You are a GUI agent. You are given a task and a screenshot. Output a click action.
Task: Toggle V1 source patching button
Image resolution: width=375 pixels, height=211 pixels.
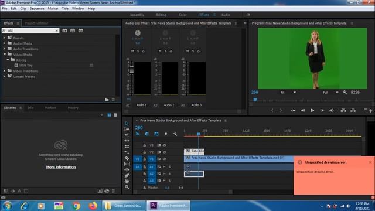click(x=138, y=159)
